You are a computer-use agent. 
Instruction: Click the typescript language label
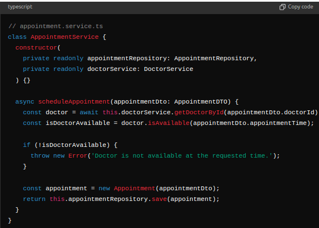pyautogui.click(x=20, y=7)
